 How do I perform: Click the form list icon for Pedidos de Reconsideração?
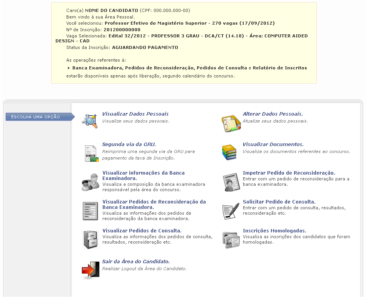click(x=91, y=210)
